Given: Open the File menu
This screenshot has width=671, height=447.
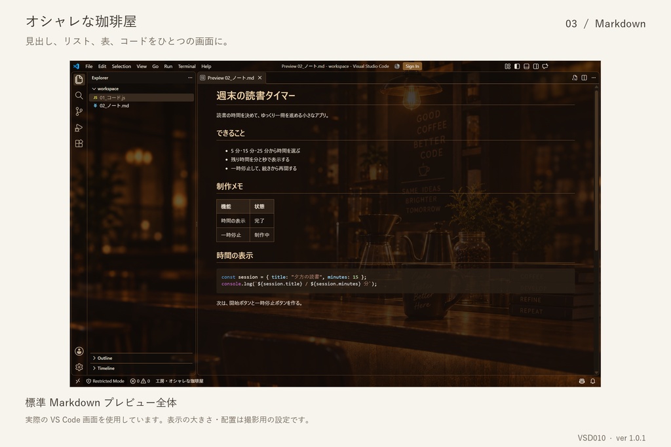Looking at the screenshot, I should (89, 66).
